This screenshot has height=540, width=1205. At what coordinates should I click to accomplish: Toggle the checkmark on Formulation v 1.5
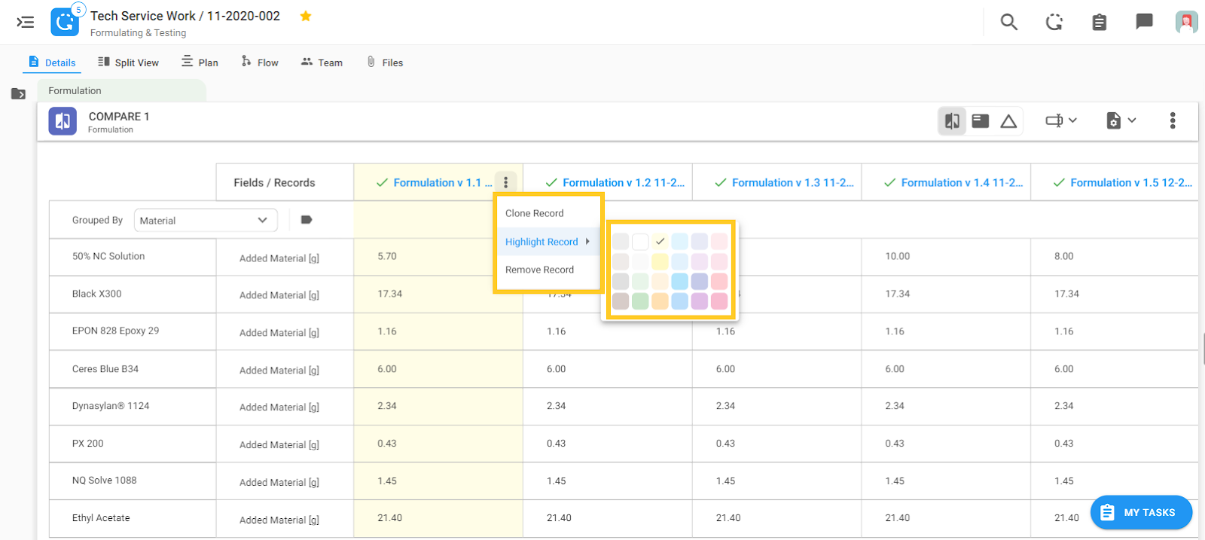click(1059, 182)
